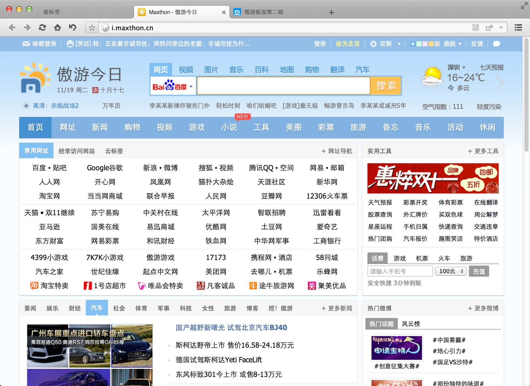Click the 设为主页 link
The image size is (530, 386).
pos(347,44)
